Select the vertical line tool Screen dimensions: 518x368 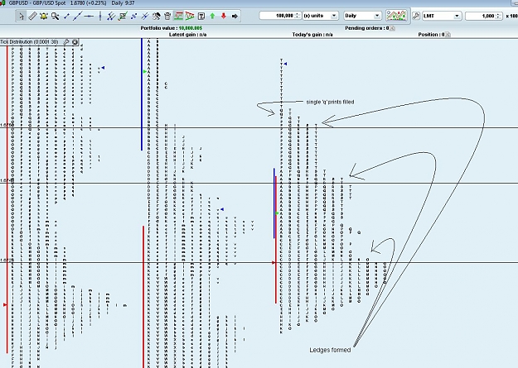coord(100,16)
